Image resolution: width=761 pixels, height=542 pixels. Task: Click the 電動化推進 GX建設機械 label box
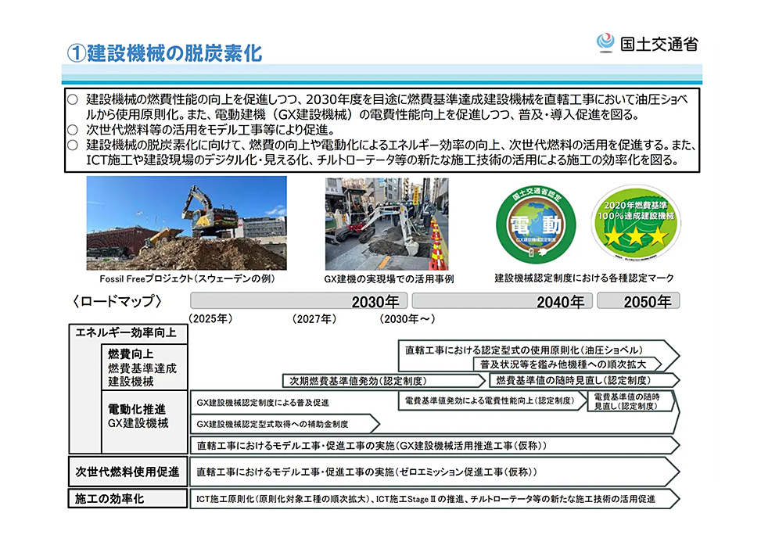(138, 416)
